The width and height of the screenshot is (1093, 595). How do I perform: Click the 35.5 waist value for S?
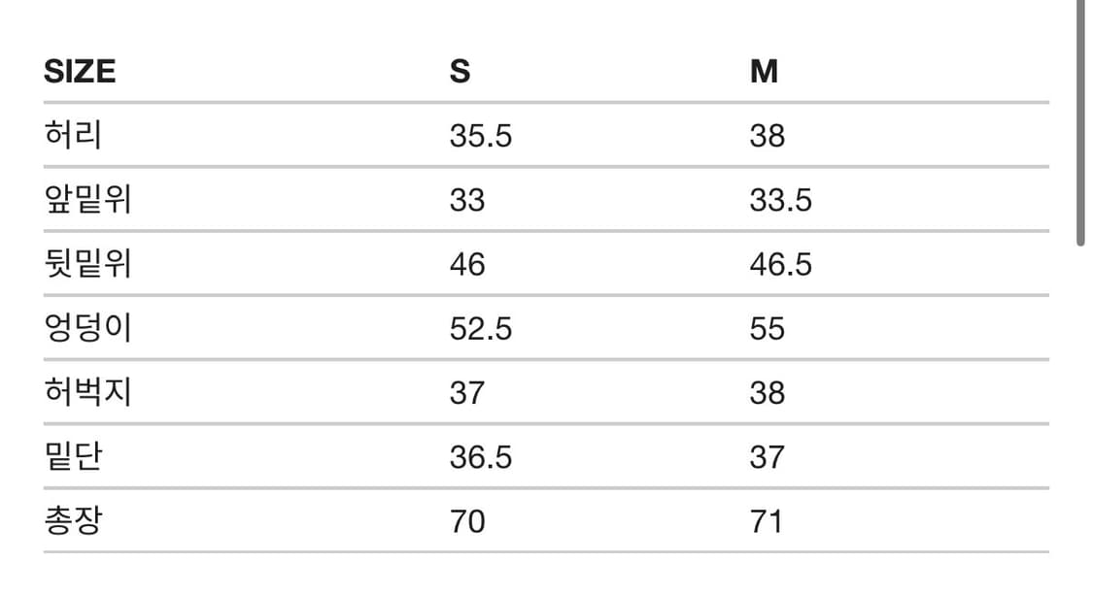(480, 136)
